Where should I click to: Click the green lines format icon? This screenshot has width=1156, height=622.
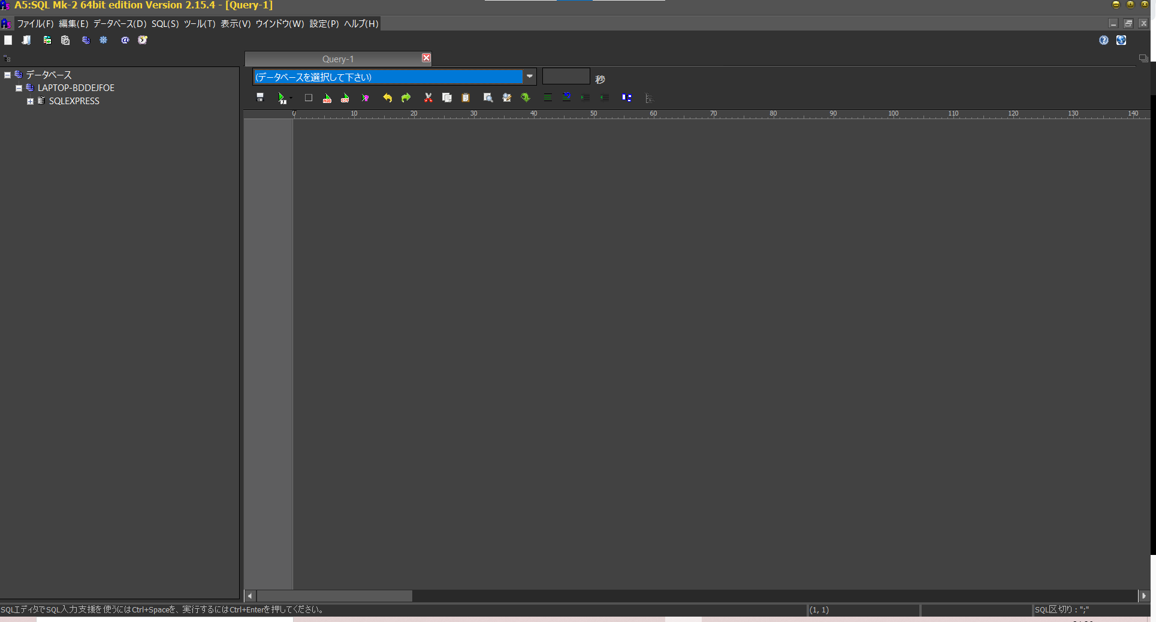coord(548,98)
